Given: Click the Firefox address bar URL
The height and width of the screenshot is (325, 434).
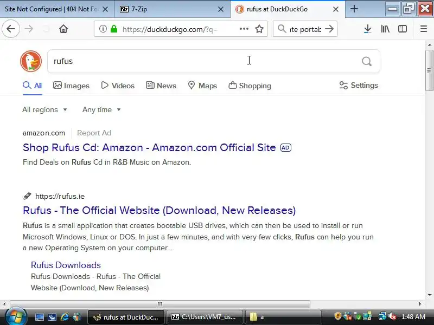Looking at the screenshot, I should pos(170,29).
